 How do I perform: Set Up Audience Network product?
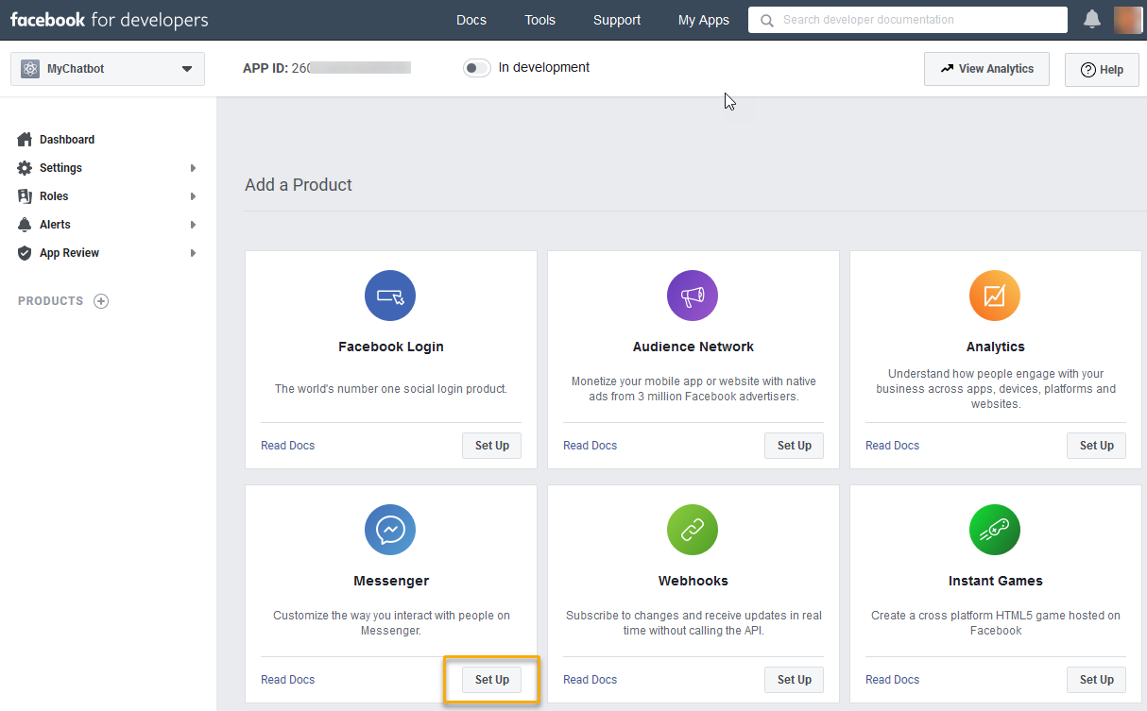(x=794, y=446)
